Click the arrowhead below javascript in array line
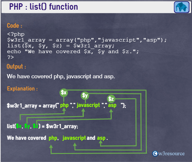Screen dimensions: 192x162 pos(83,110)
